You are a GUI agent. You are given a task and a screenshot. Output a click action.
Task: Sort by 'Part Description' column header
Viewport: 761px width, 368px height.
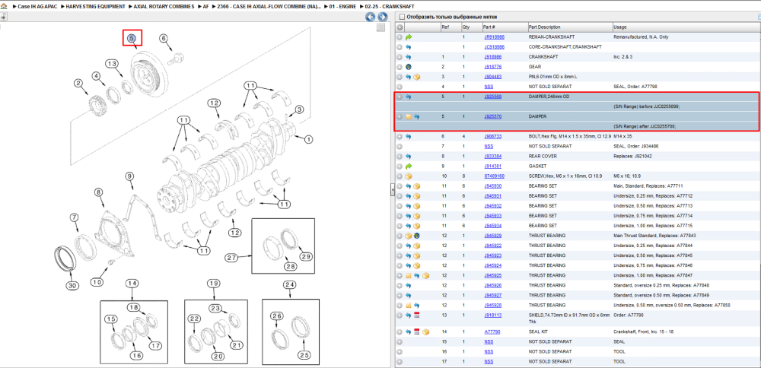(x=545, y=27)
